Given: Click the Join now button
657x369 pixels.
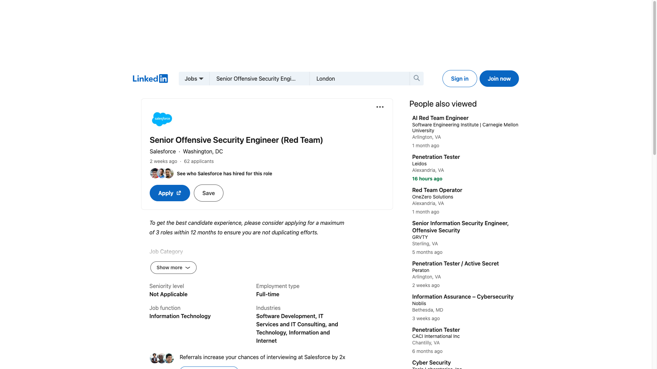Looking at the screenshot, I should (x=499, y=79).
